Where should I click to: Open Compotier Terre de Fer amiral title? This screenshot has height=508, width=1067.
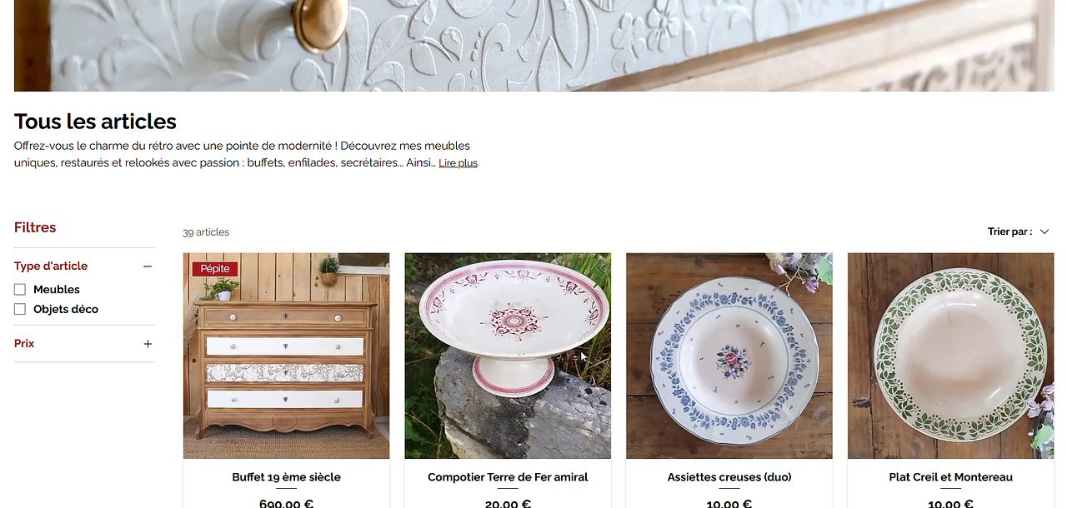coord(508,477)
